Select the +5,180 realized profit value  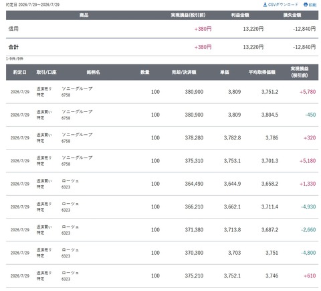point(308,161)
